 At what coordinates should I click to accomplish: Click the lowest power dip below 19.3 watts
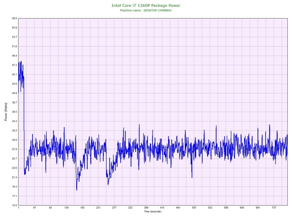(x=77, y=189)
